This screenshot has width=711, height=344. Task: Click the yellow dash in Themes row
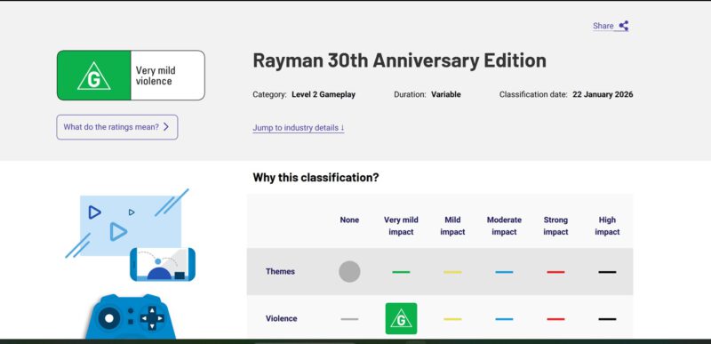pos(452,272)
